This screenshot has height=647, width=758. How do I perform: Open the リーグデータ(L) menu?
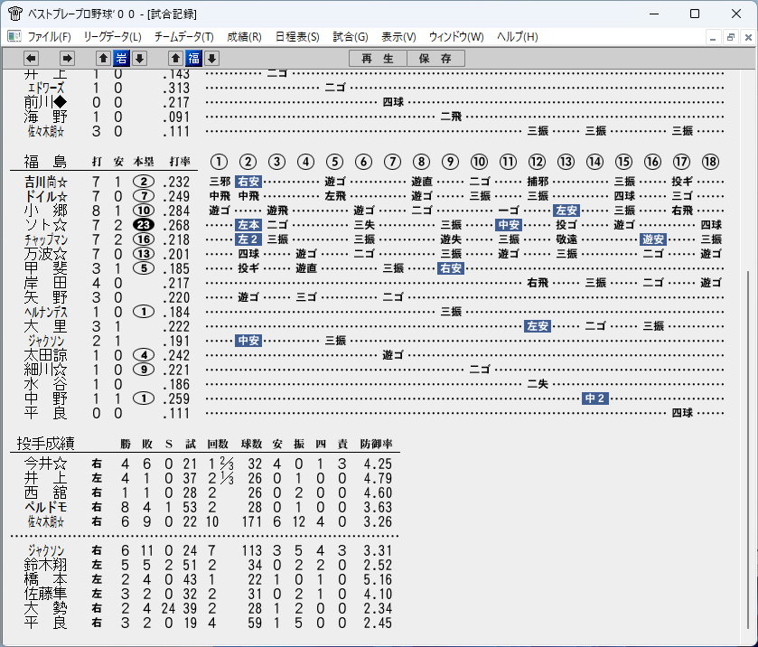(x=112, y=37)
